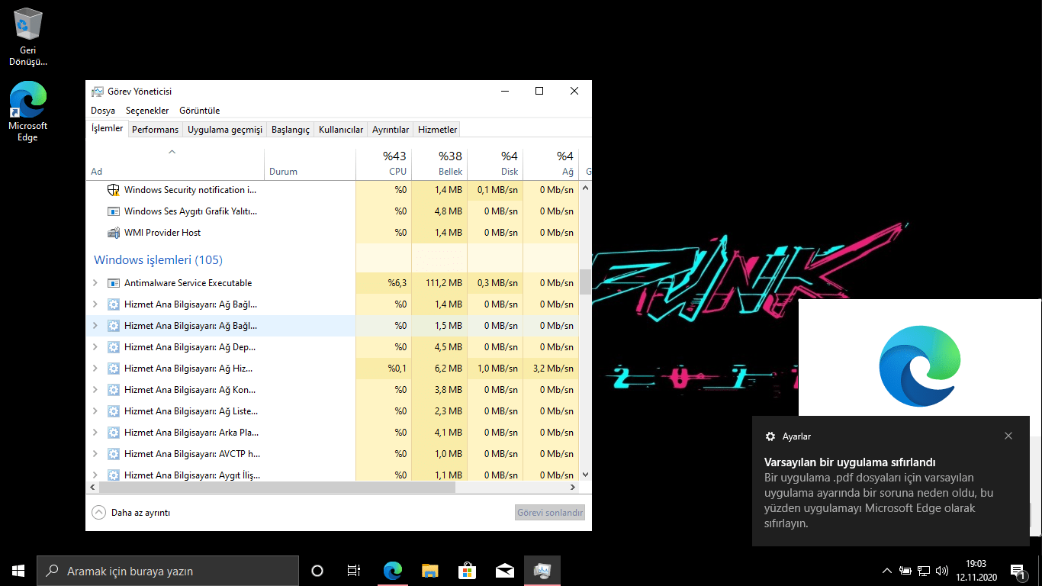Open the Mail app from the taskbar

coord(505,571)
